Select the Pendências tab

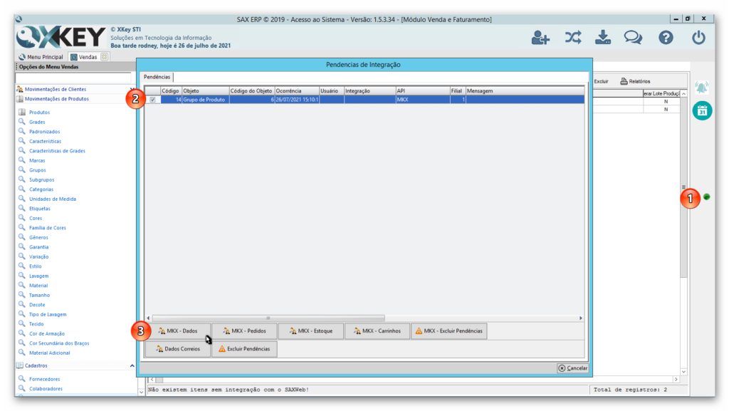click(157, 77)
